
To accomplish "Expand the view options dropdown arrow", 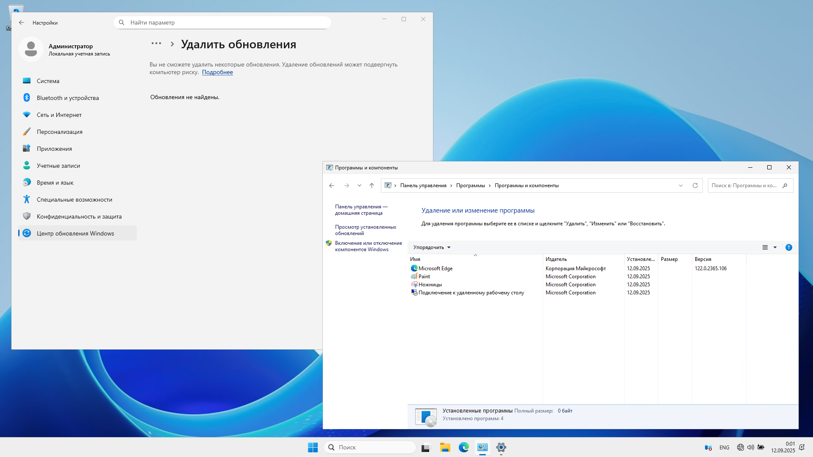I will coord(775,247).
